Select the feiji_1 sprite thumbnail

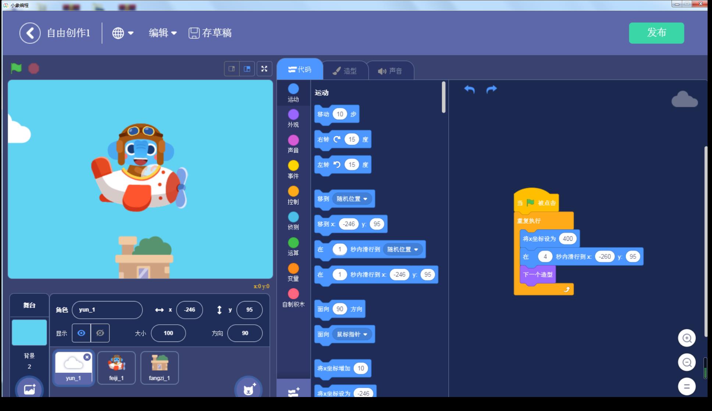(x=116, y=368)
